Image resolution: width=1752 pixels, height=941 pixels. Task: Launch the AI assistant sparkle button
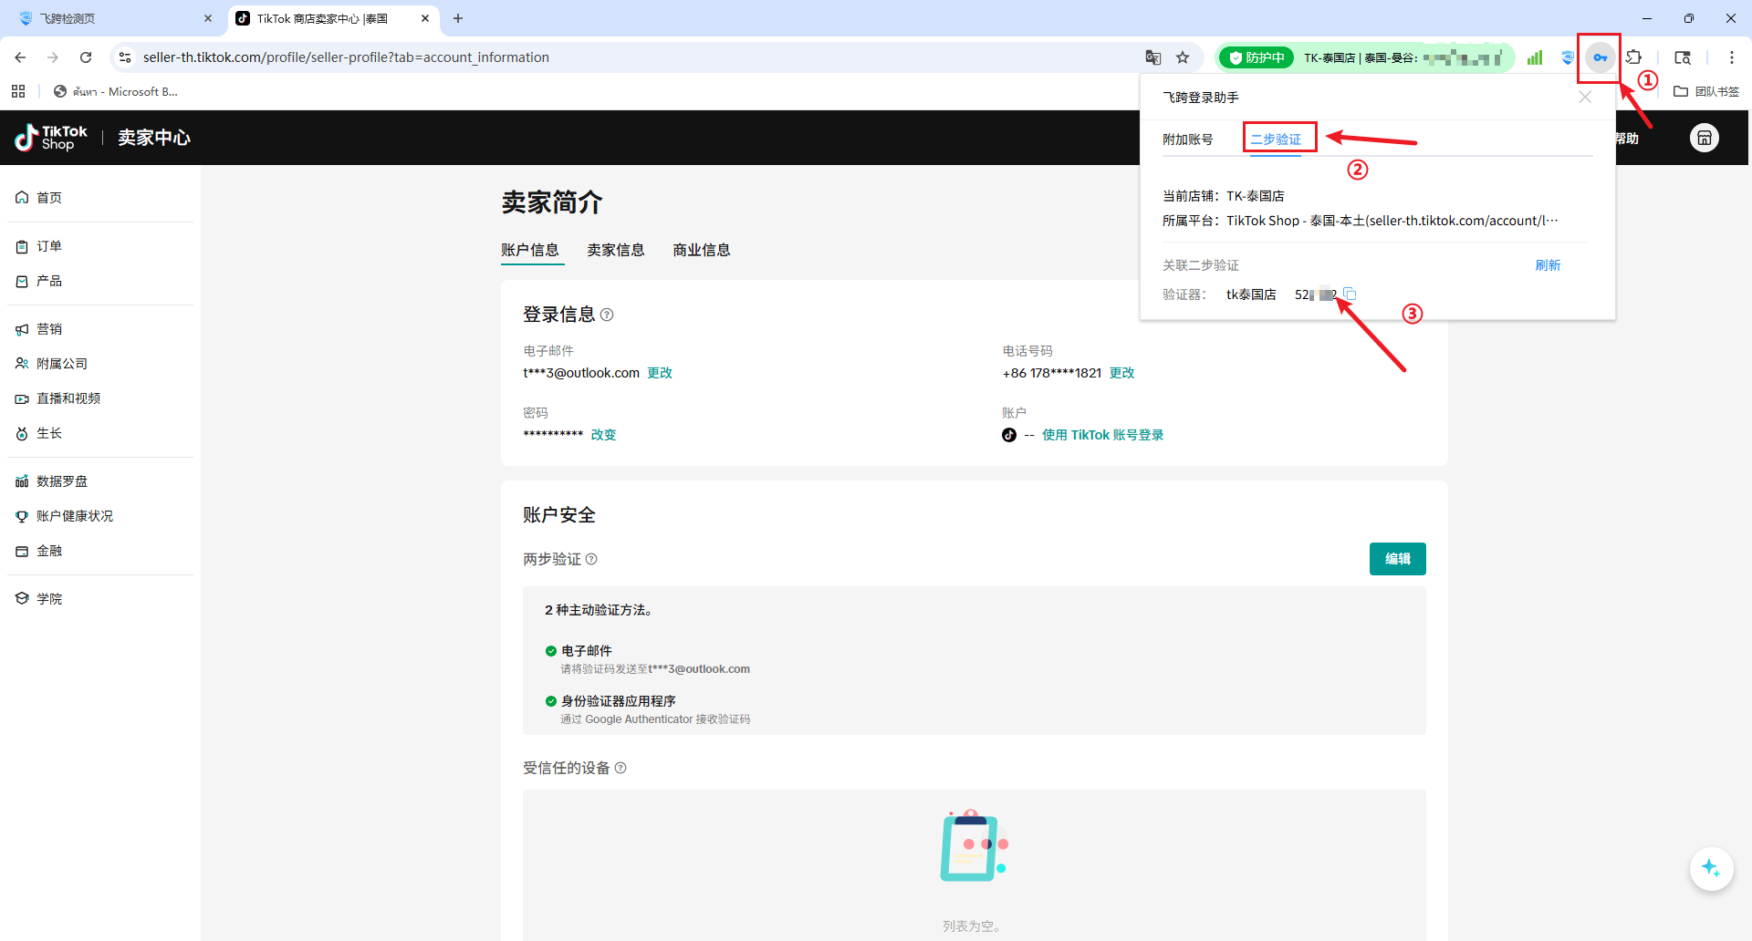point(1711,868)
